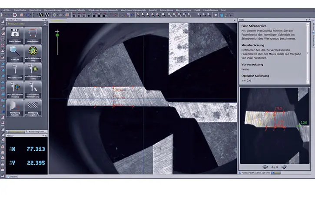
Task: Click the help preview image thumbnail
Action: point(274,125)
